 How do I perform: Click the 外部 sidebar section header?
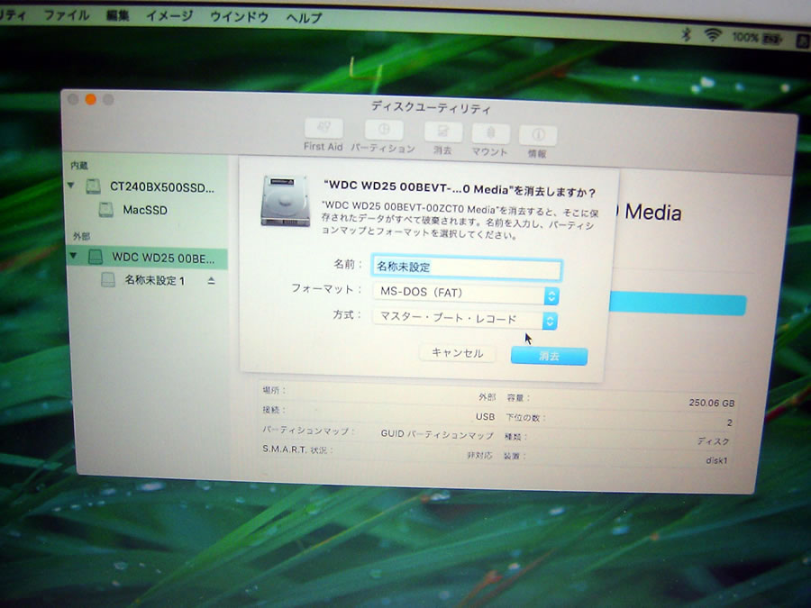(x=81, y=236)
